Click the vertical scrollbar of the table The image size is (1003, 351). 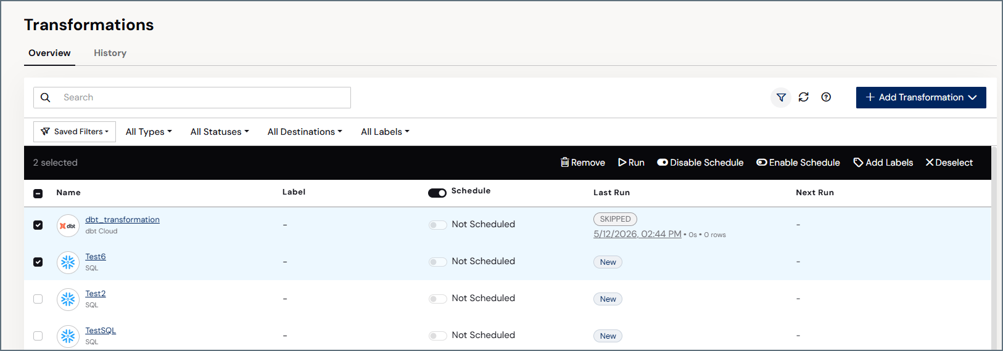click(994, 248)
